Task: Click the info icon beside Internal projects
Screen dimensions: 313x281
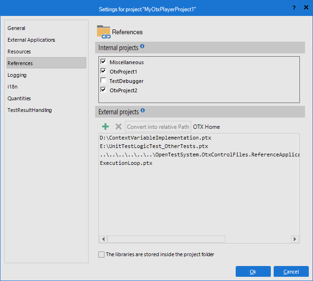Action: coord(142,47)
